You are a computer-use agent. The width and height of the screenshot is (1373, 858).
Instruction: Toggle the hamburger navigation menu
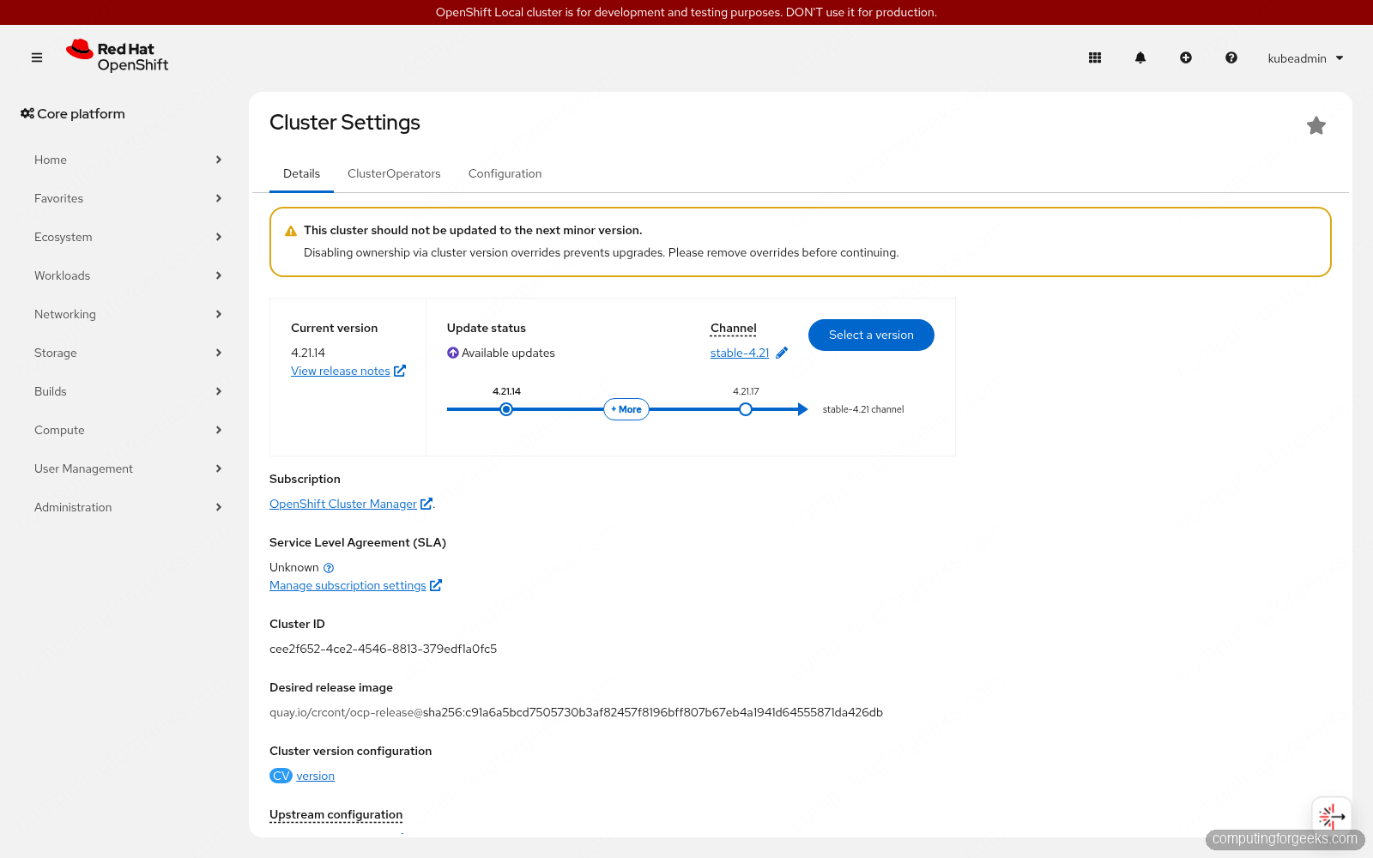[37, 57]
